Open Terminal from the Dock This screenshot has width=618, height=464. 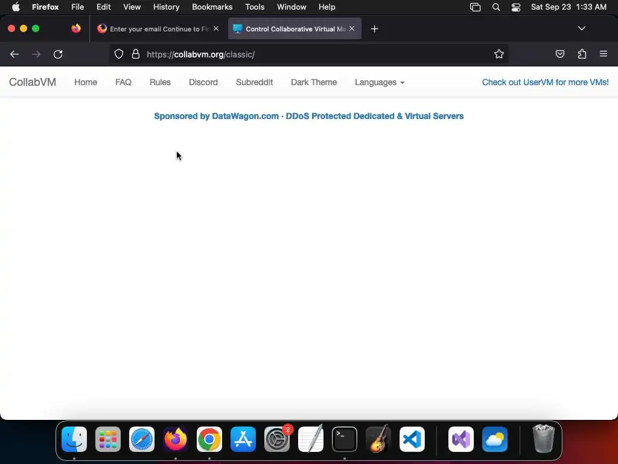point(345,439)
